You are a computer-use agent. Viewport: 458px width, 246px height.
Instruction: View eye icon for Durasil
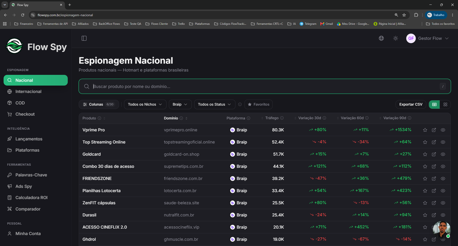(443, 215)
